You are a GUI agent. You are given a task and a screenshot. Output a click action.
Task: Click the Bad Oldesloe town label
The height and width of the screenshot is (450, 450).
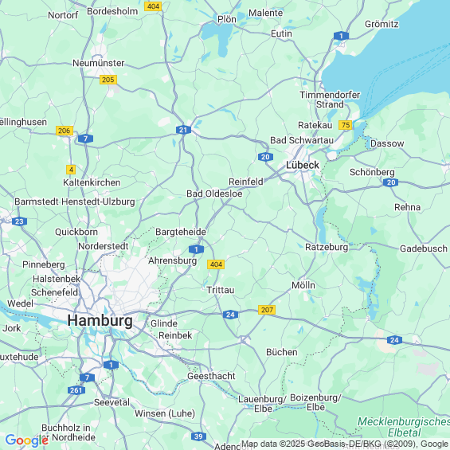[214, 194]
